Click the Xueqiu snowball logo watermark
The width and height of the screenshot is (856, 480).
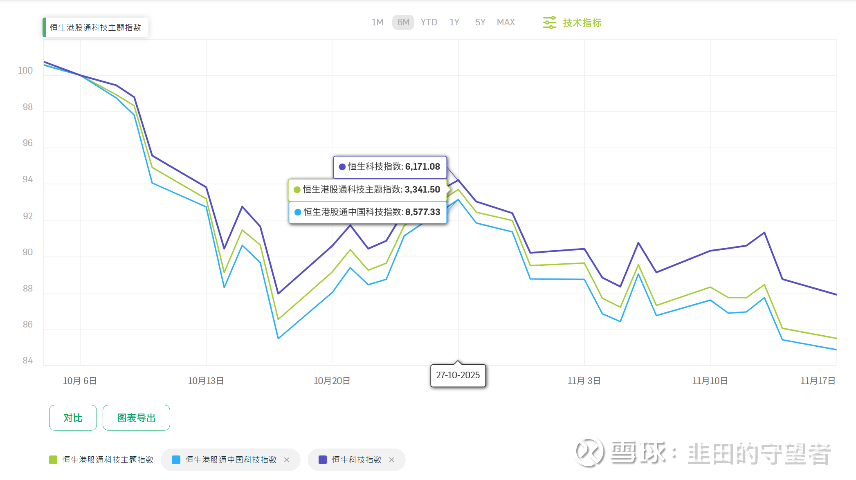589,452
